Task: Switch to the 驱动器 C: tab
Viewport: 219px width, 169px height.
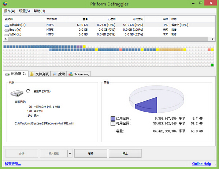Action: coord(16,74)
